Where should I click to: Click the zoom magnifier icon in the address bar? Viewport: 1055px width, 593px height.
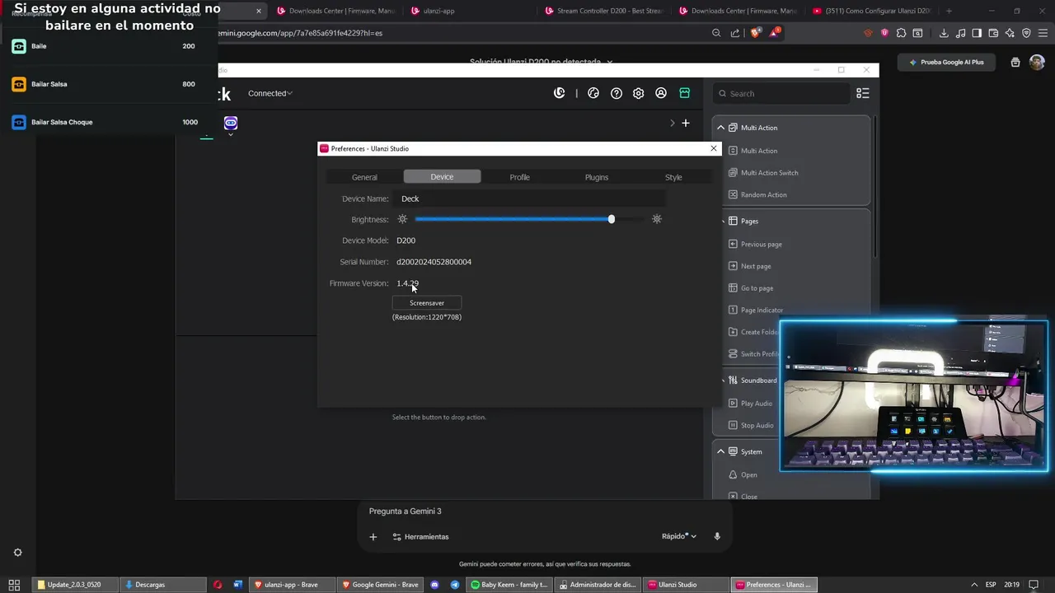pos(716,33)
